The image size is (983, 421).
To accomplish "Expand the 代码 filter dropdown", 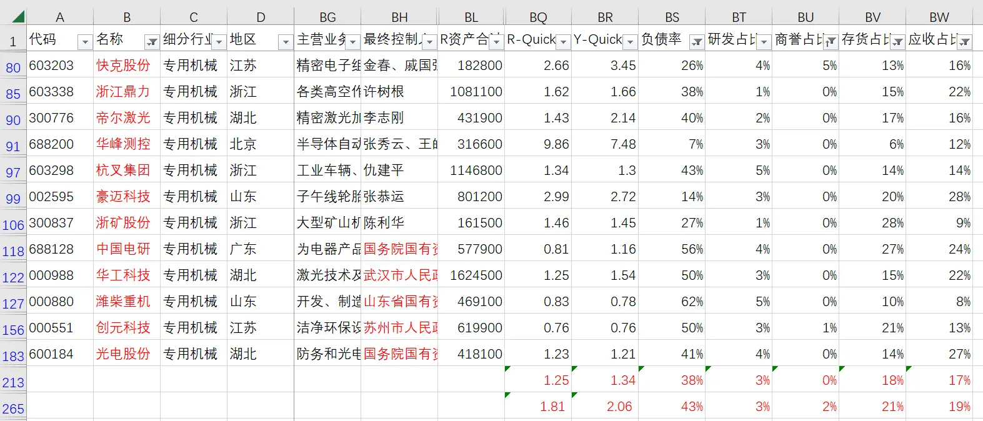I will 85,42.
